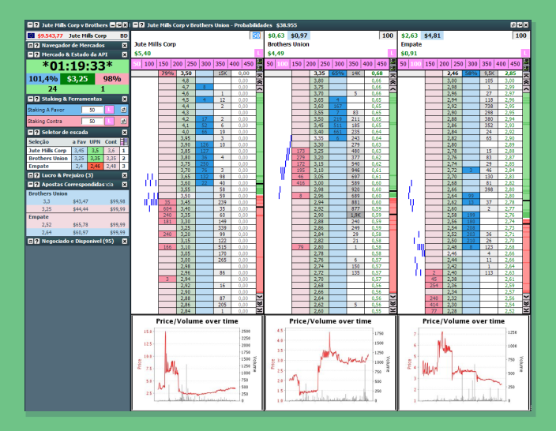Click the Staking A Favor amount field
The image size is (556, 431).
[92, 110]
